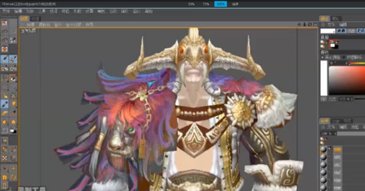Click the viewport rotate circle icon

coord(310,24)
